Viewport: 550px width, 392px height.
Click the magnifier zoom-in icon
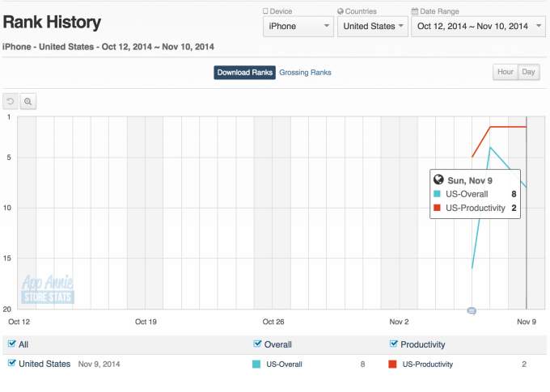tap(28, 102)
